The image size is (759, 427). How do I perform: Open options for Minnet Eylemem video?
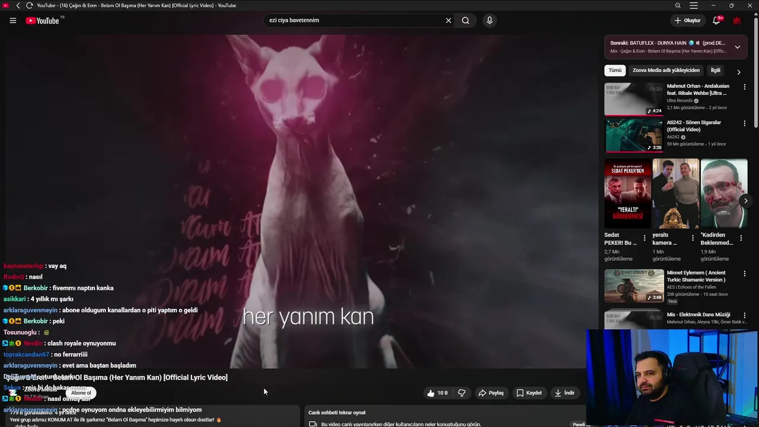744,273
